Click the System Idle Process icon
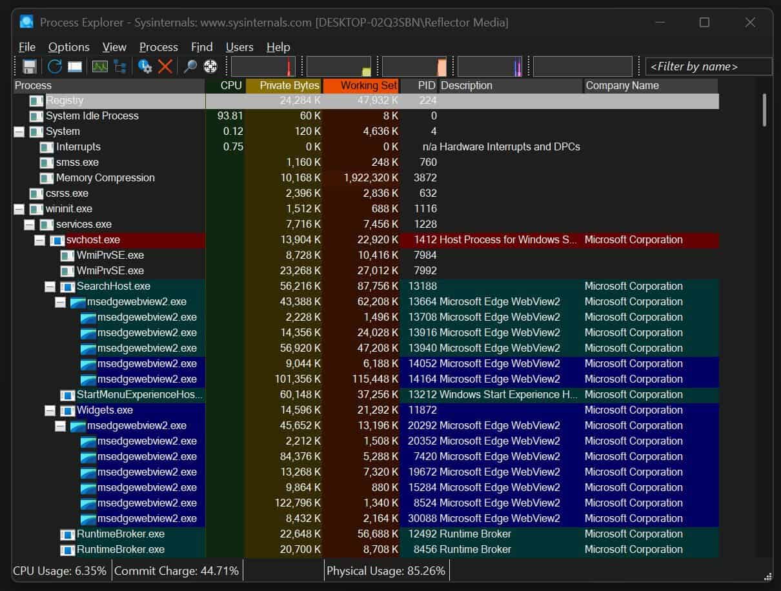The height and width of the screenshot is (591, 781). (x=36, y=116)
